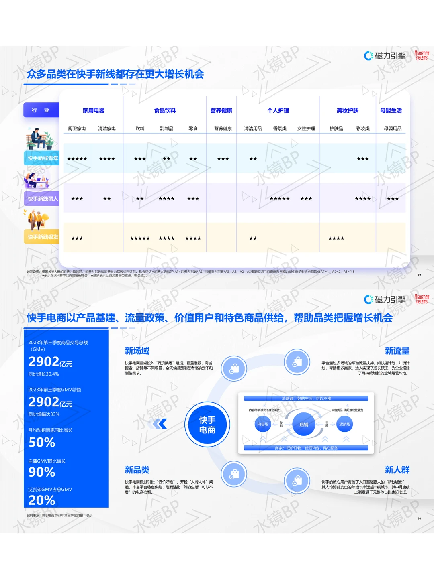Click the 个人护理 column header
Screen dimensions: 434x579
(x=278, y=110)
